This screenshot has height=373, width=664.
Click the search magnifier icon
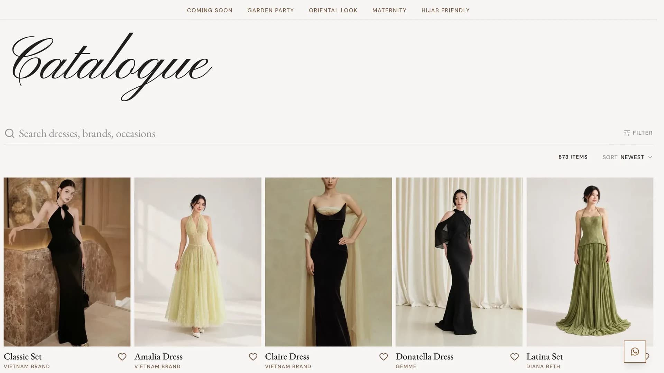click(x=10, y=133)
